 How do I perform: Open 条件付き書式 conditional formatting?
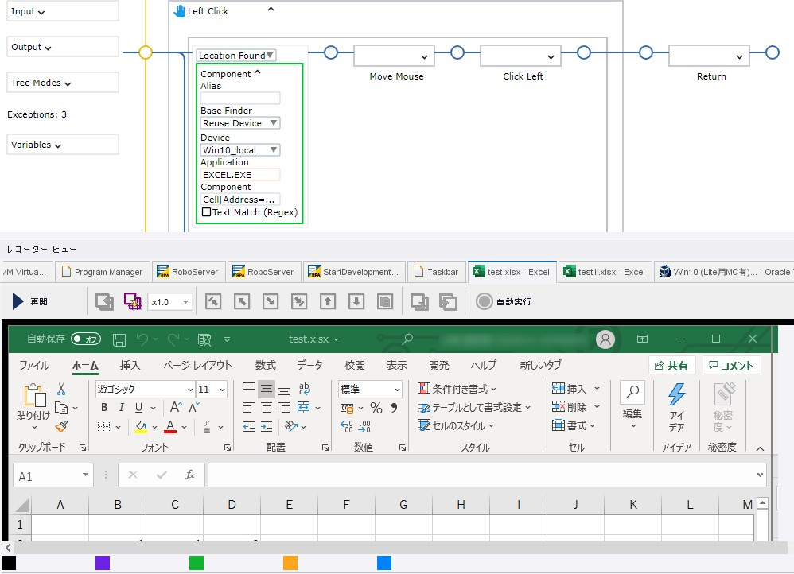coord(457,389)
